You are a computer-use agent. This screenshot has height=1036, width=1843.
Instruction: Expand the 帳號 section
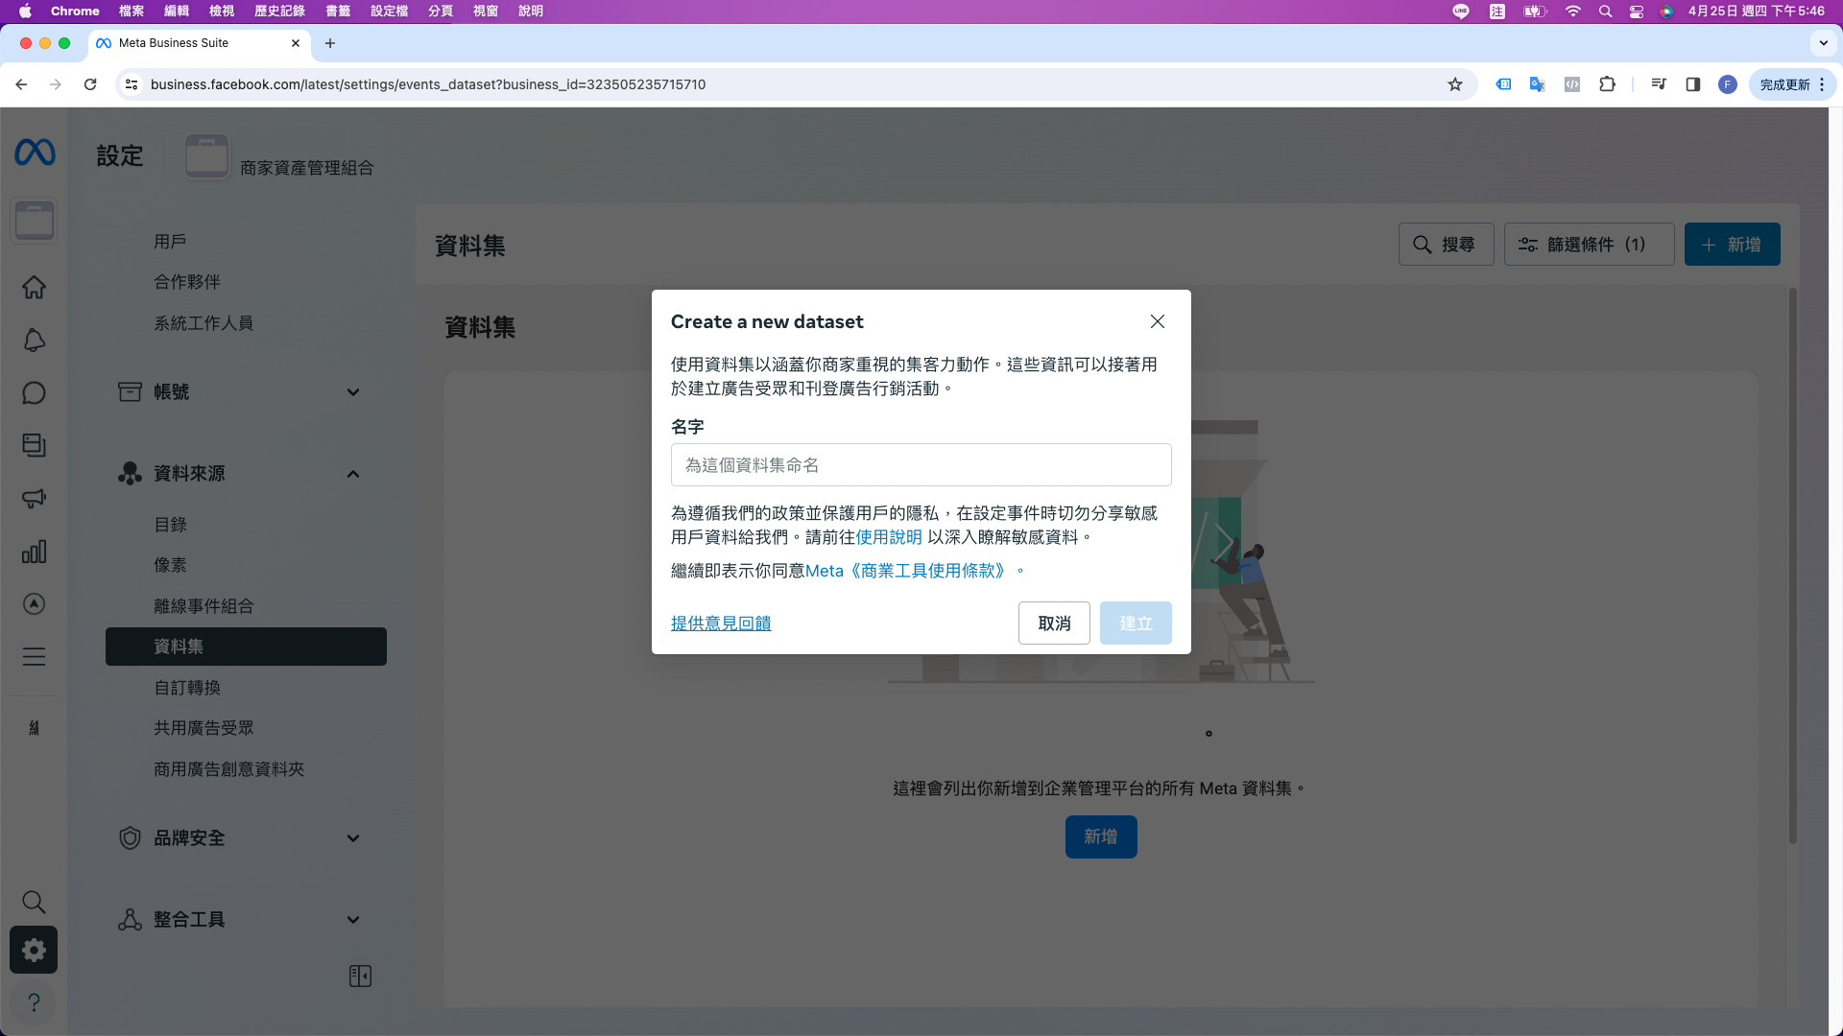point(246,391)
